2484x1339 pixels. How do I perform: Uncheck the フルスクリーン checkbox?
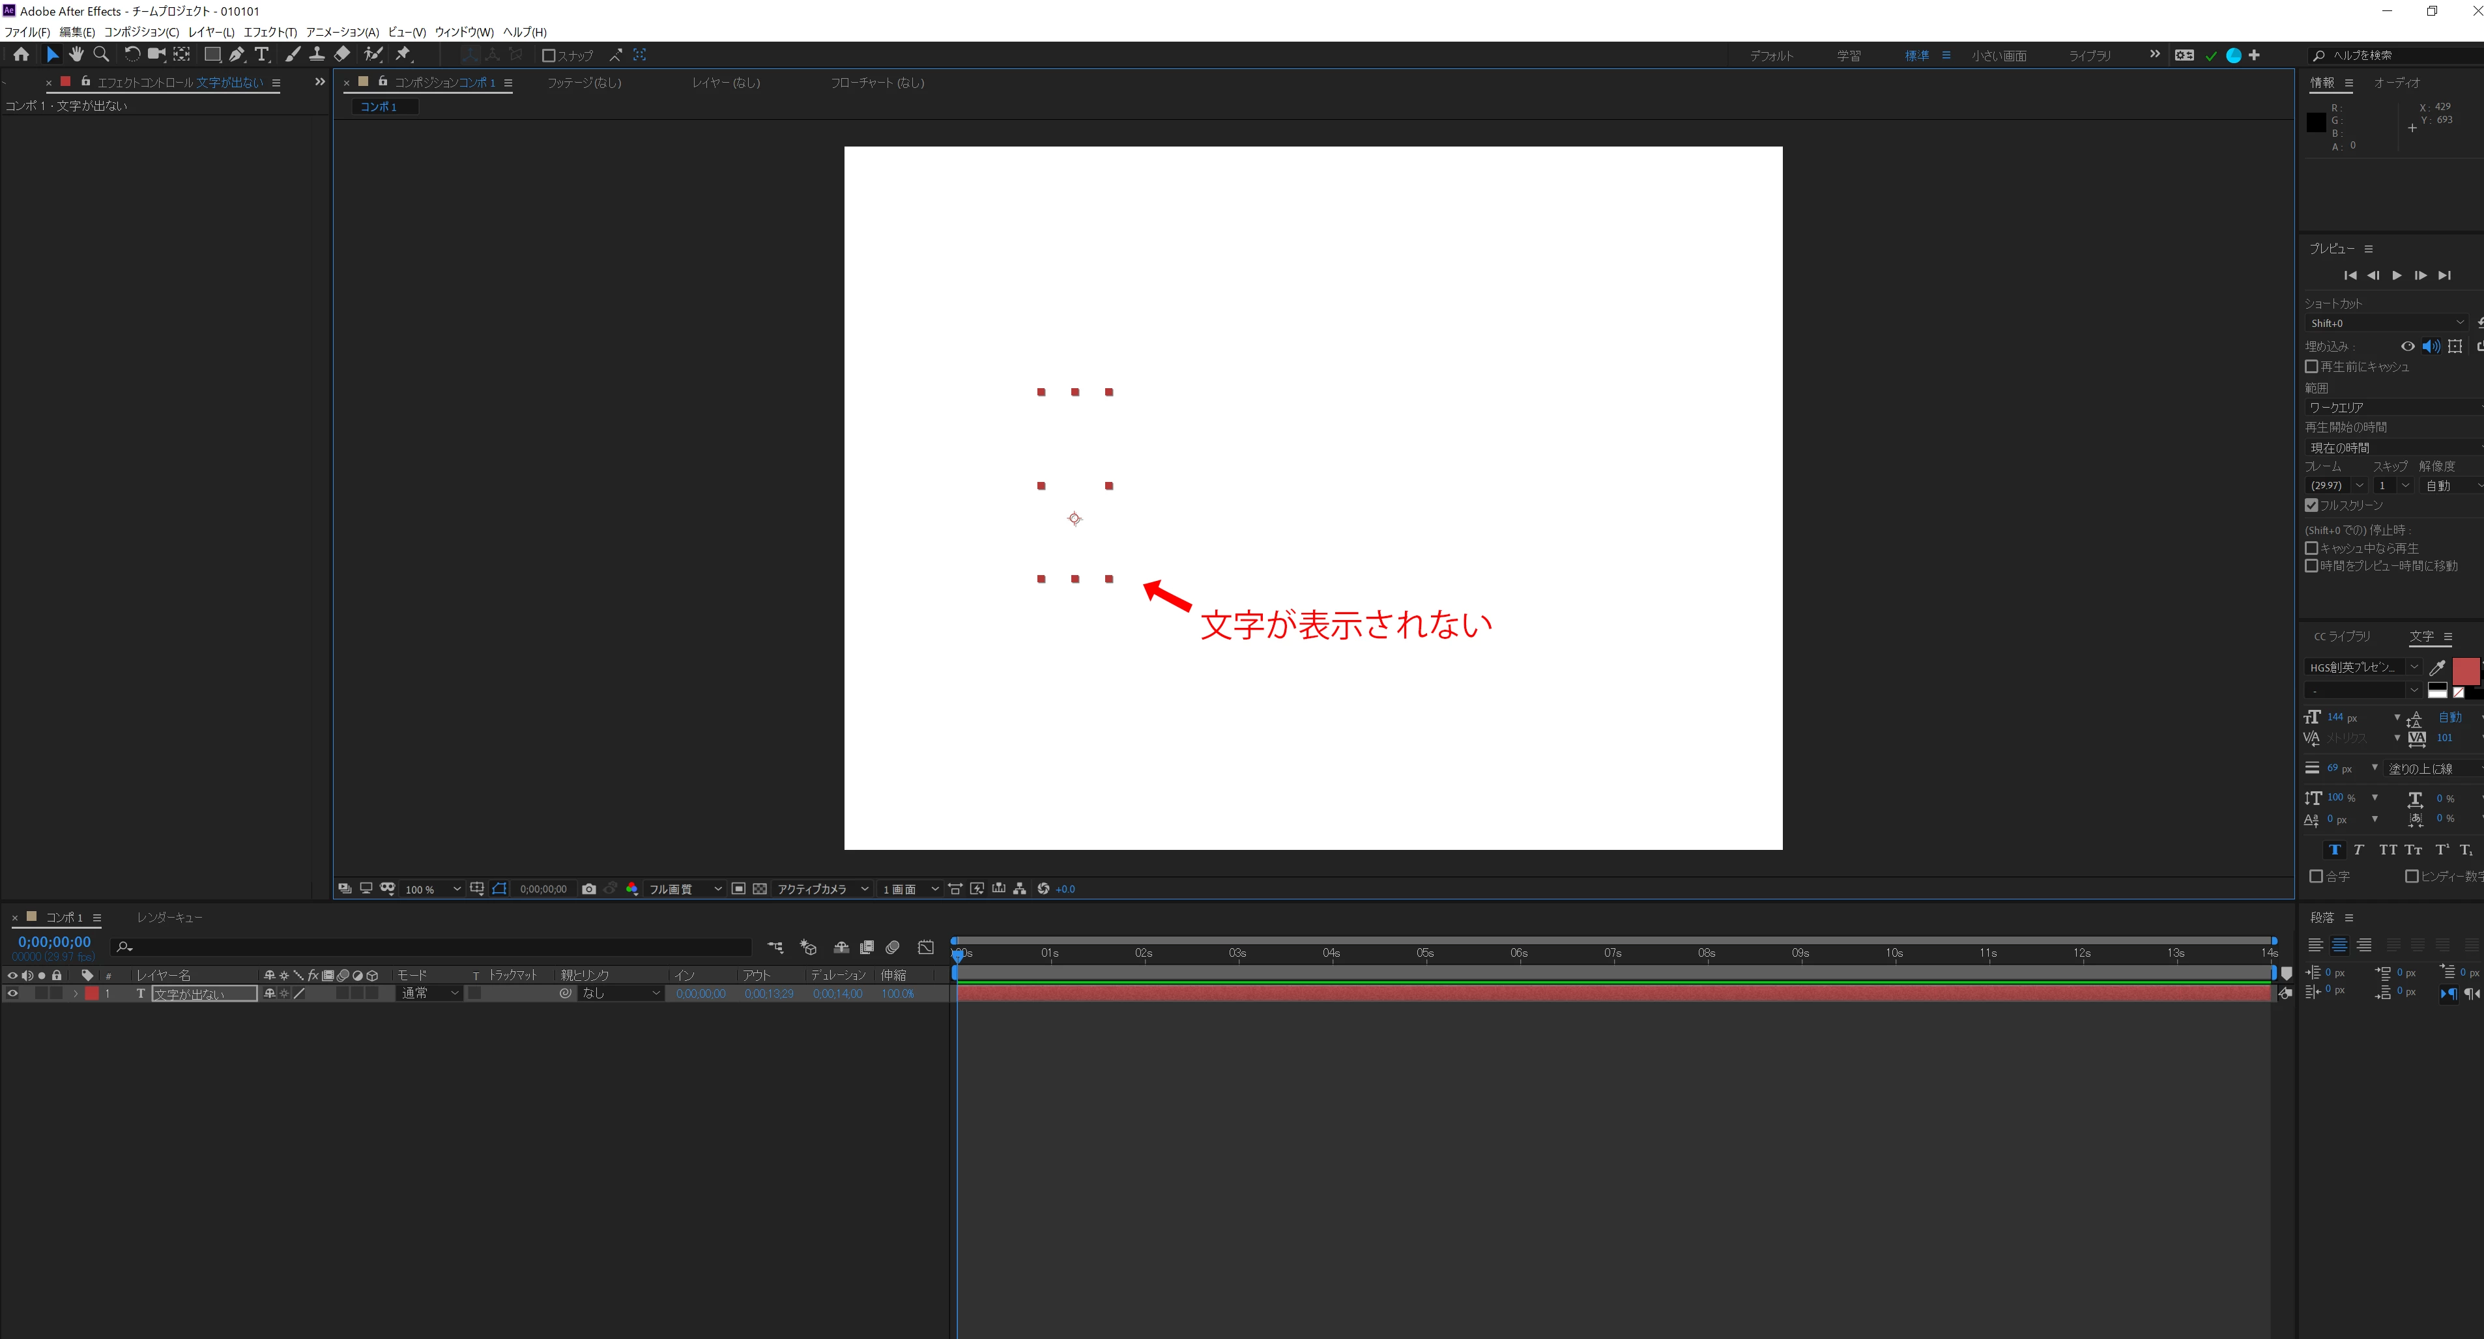(x=2311, y=505)
